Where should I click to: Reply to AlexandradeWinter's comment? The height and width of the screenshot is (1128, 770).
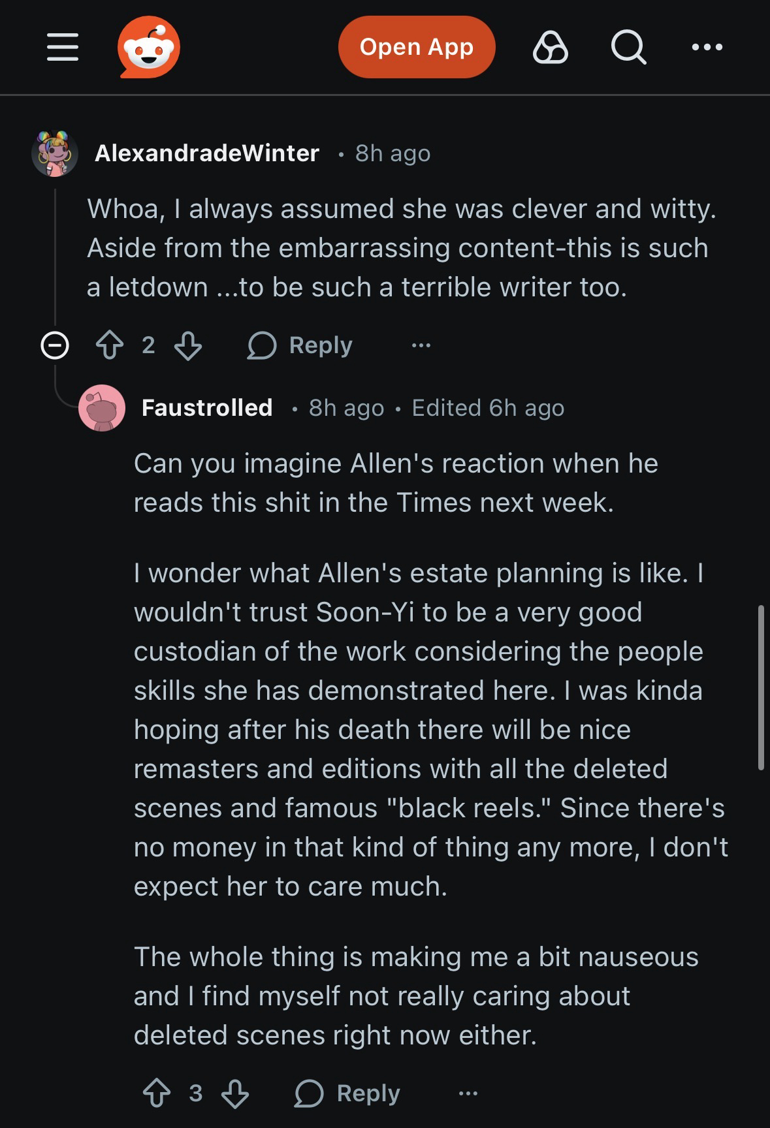pyautogui.click(x=300, y=345)
